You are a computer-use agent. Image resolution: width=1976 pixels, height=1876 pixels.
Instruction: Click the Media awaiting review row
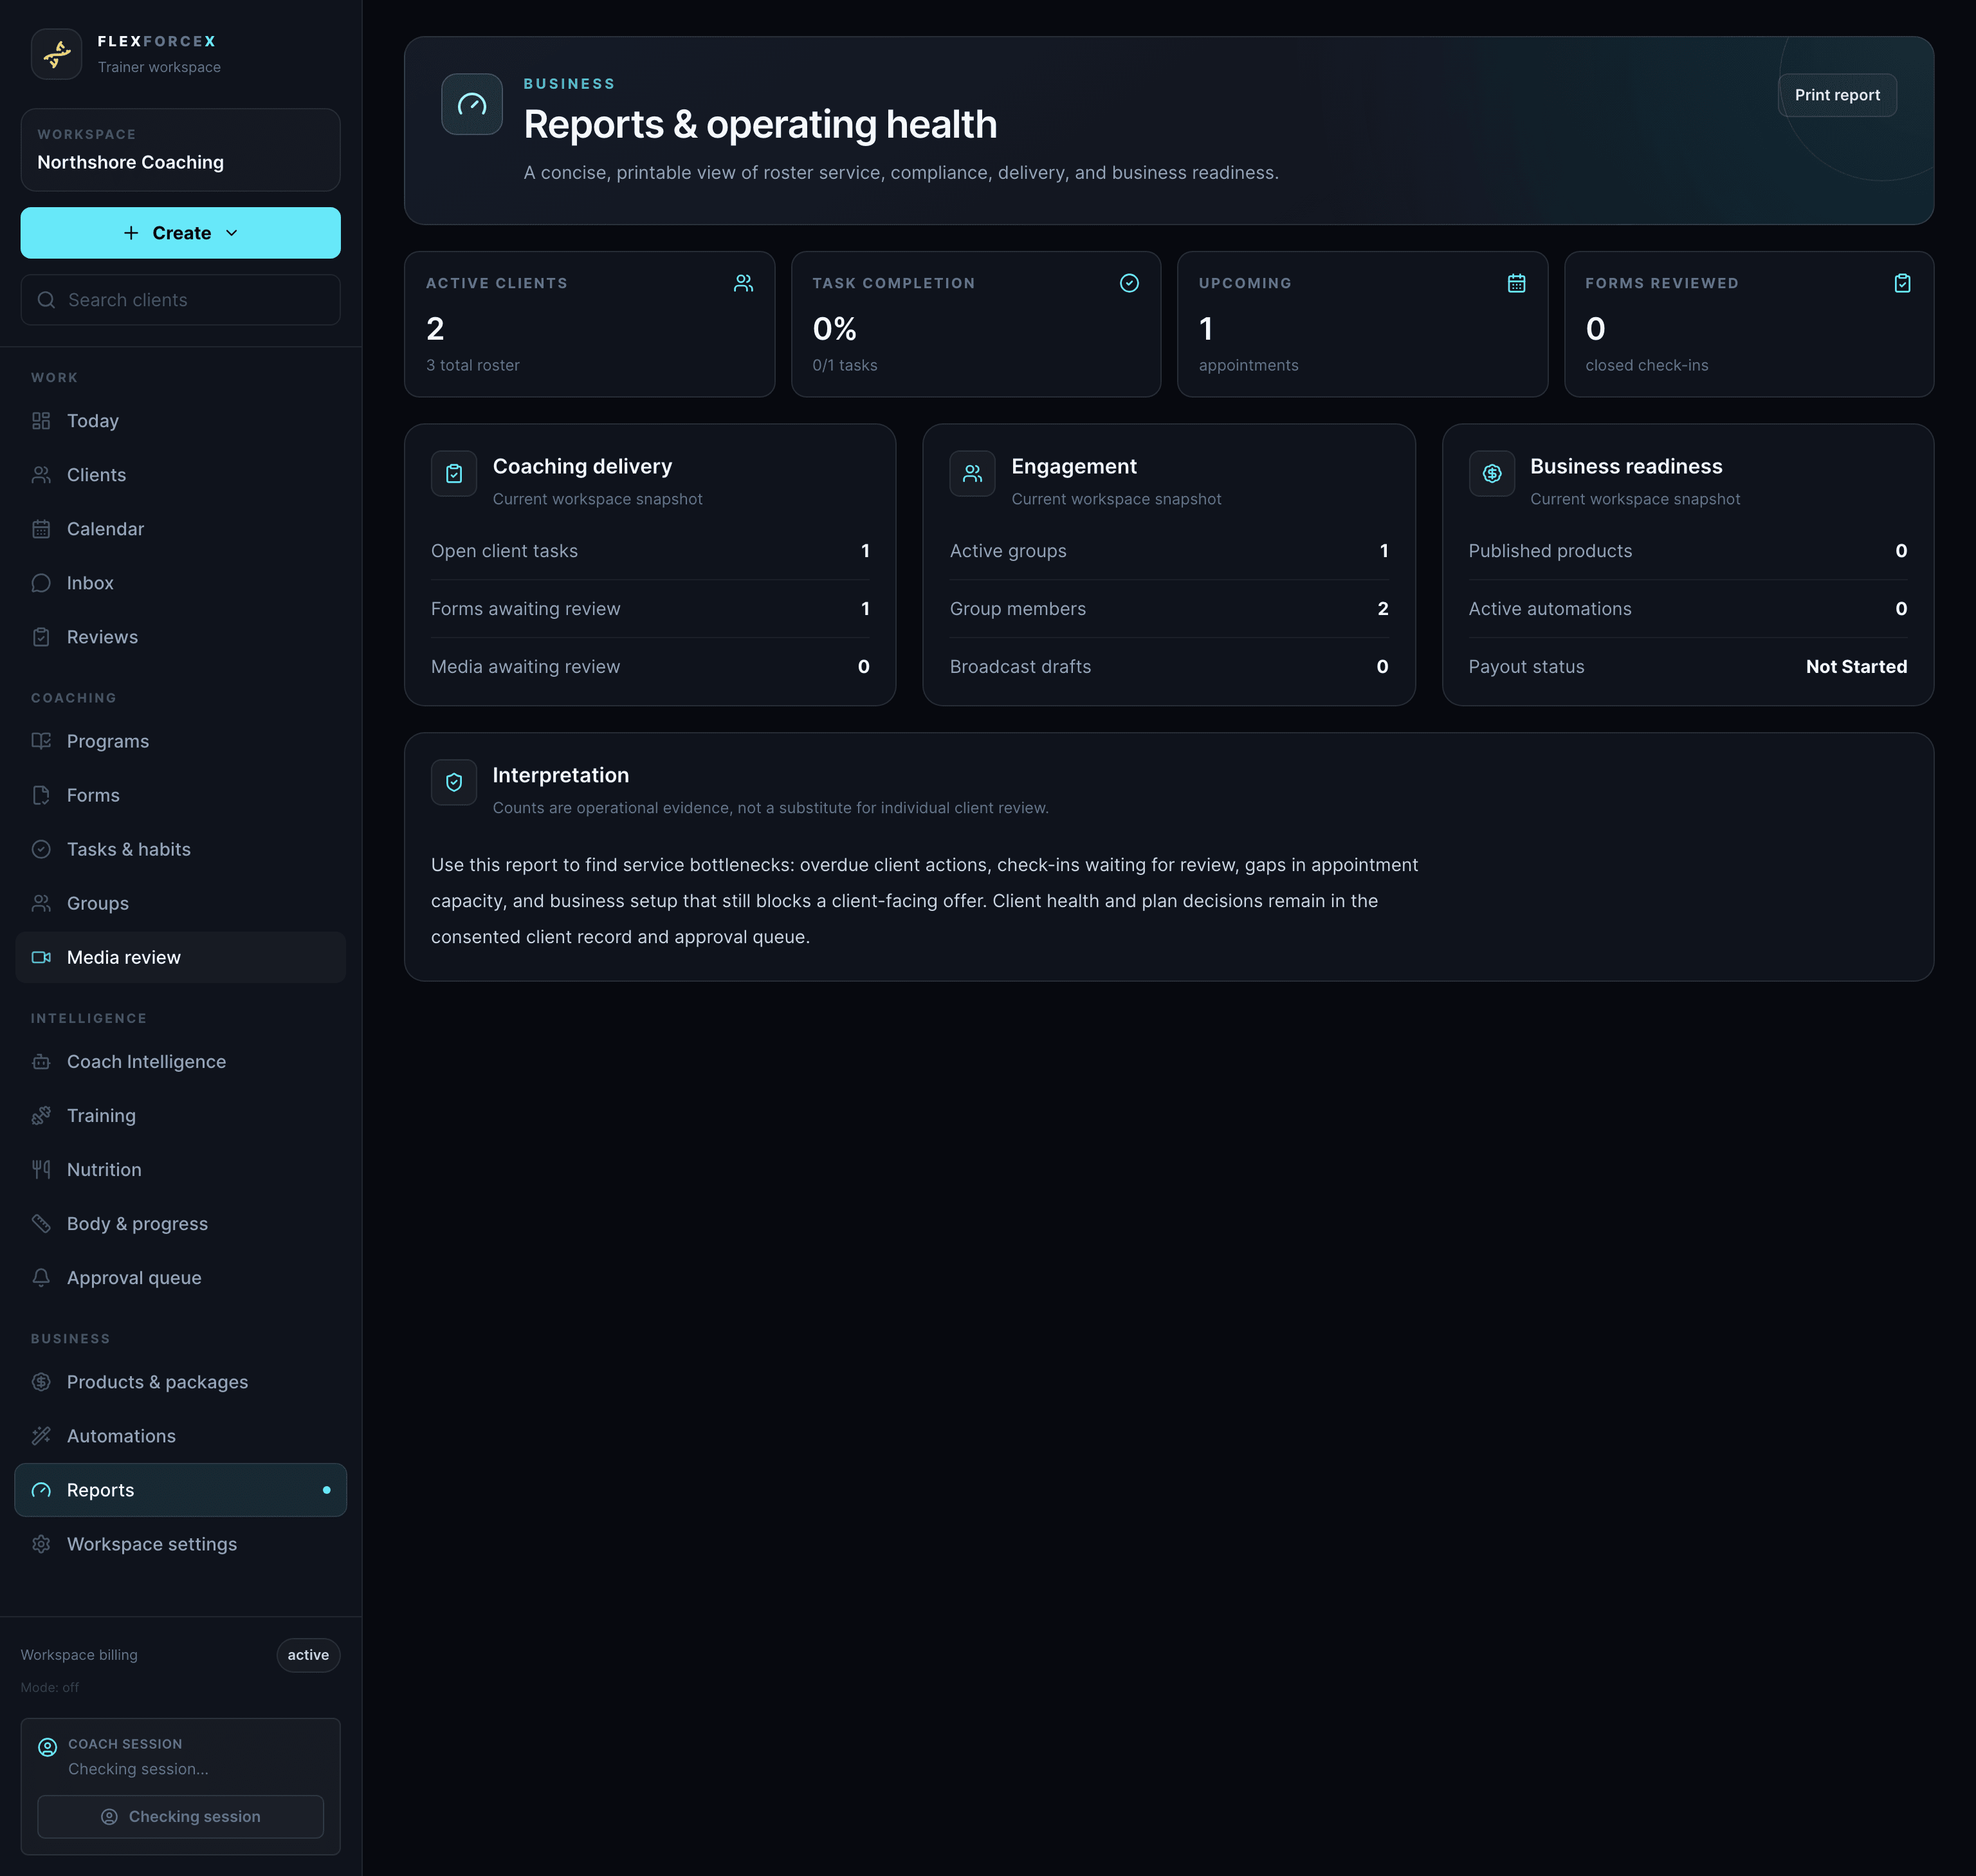(x=650, y=667)
